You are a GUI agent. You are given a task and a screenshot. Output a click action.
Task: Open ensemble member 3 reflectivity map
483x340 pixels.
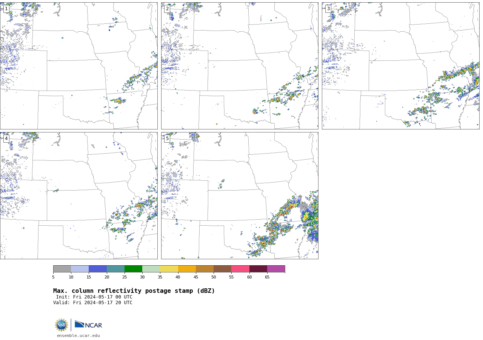(x=401, y=66)
